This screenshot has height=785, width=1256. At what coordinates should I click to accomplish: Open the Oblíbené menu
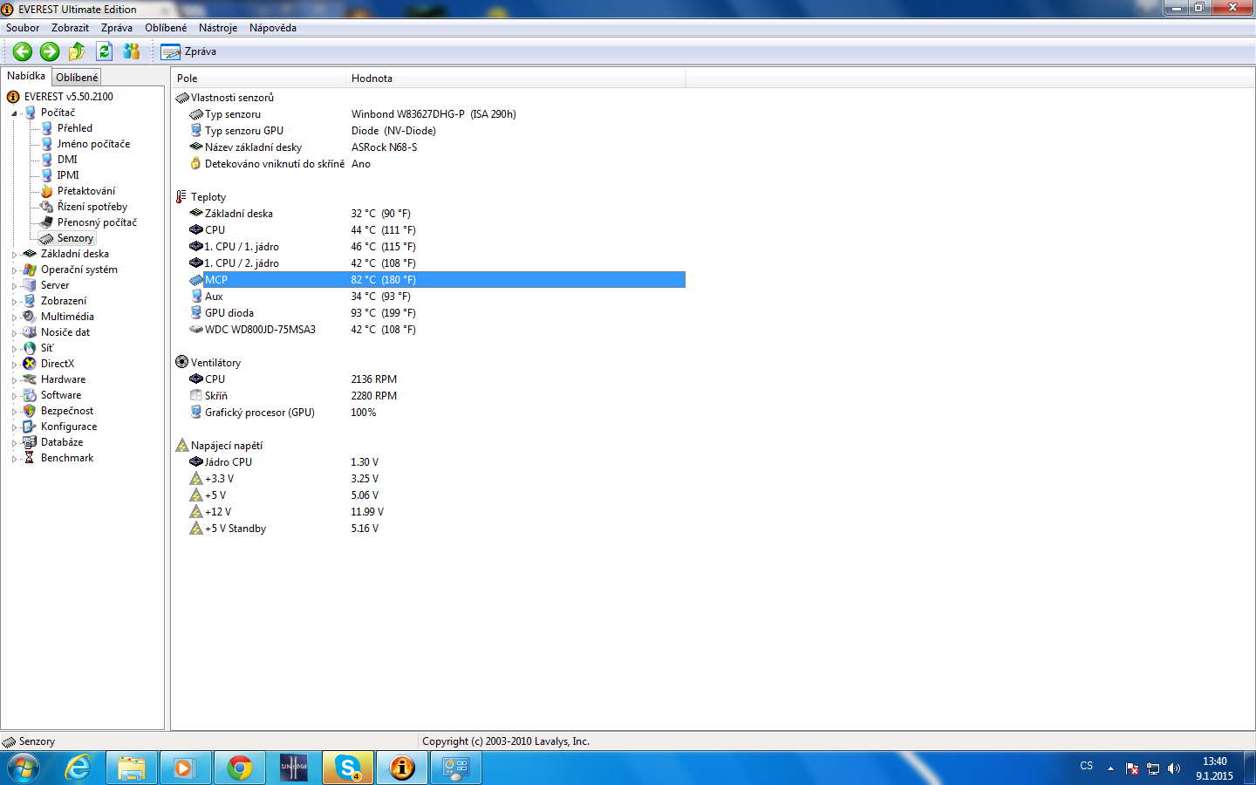(x=166, y=28)
